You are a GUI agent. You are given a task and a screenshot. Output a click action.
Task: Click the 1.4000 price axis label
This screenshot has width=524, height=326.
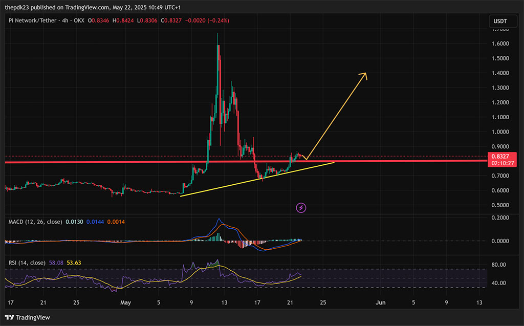pos(500,73)
